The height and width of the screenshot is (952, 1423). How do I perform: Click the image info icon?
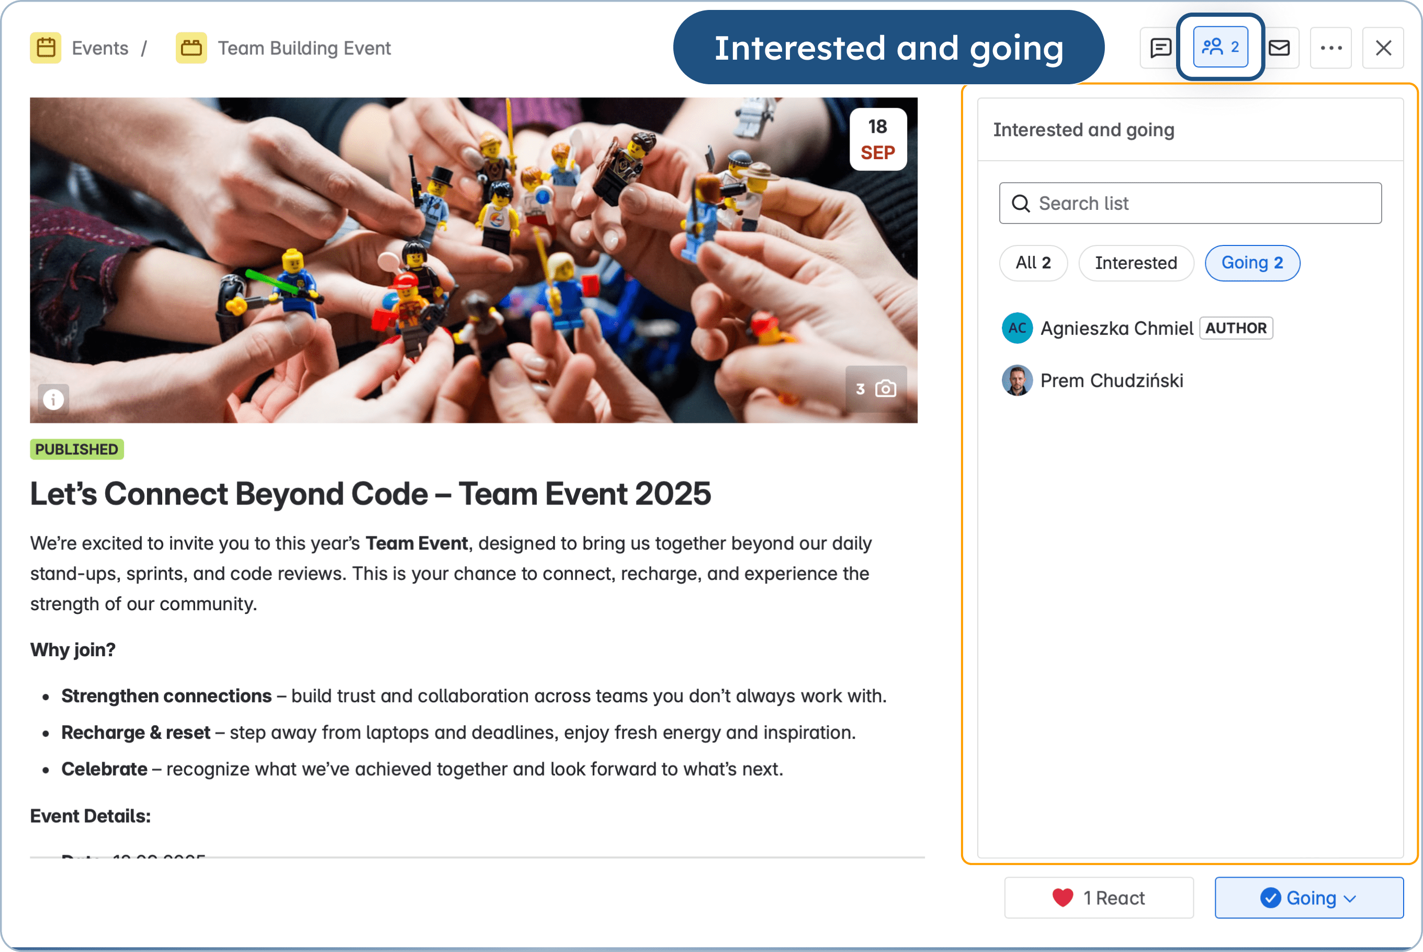[x=53, y=399]
